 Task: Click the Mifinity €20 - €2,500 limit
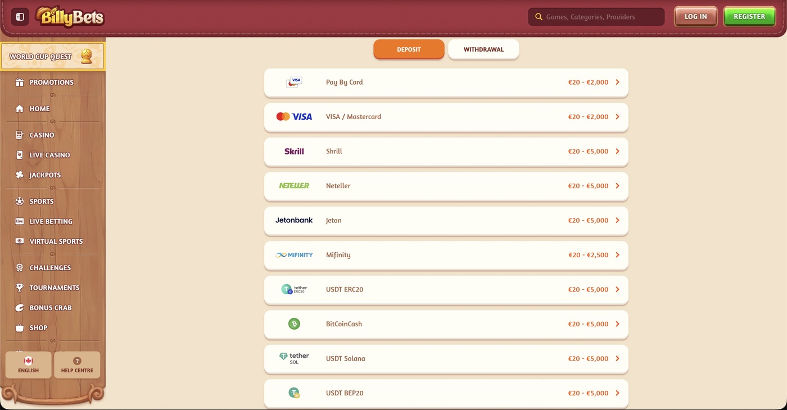[588, 255]
